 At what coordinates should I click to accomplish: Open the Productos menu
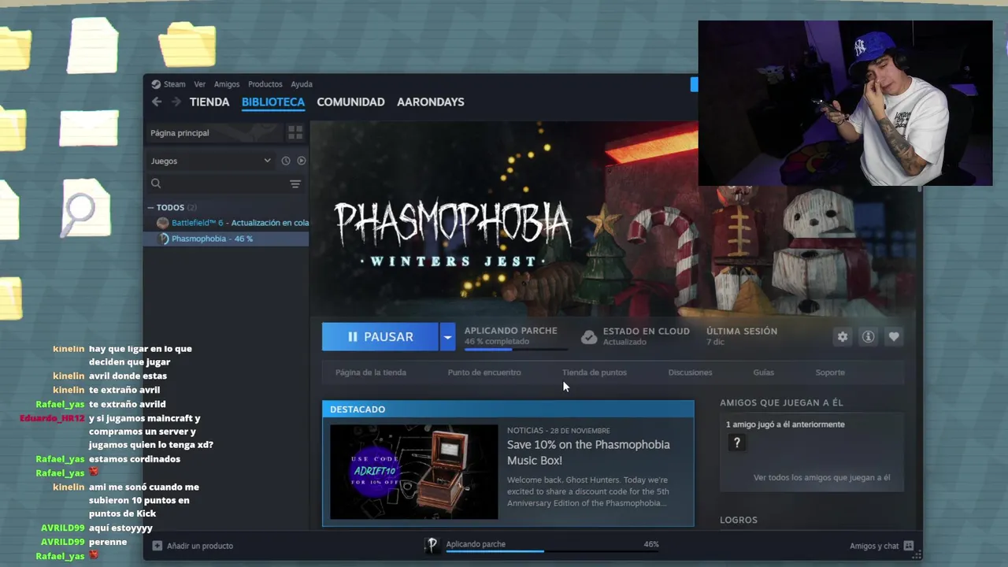[265, 84]
